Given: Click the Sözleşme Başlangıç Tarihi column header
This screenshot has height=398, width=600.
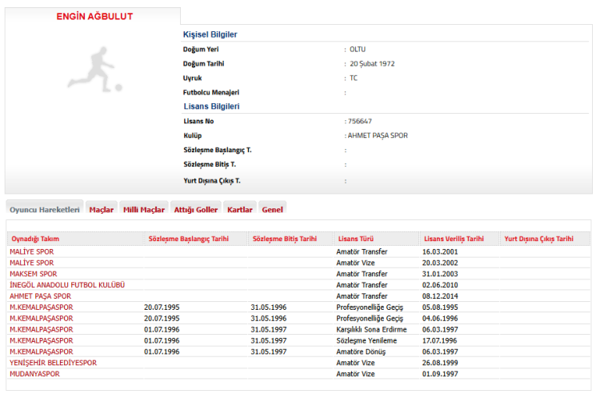Looking at the screenshot, I should [x=188, y=239].
